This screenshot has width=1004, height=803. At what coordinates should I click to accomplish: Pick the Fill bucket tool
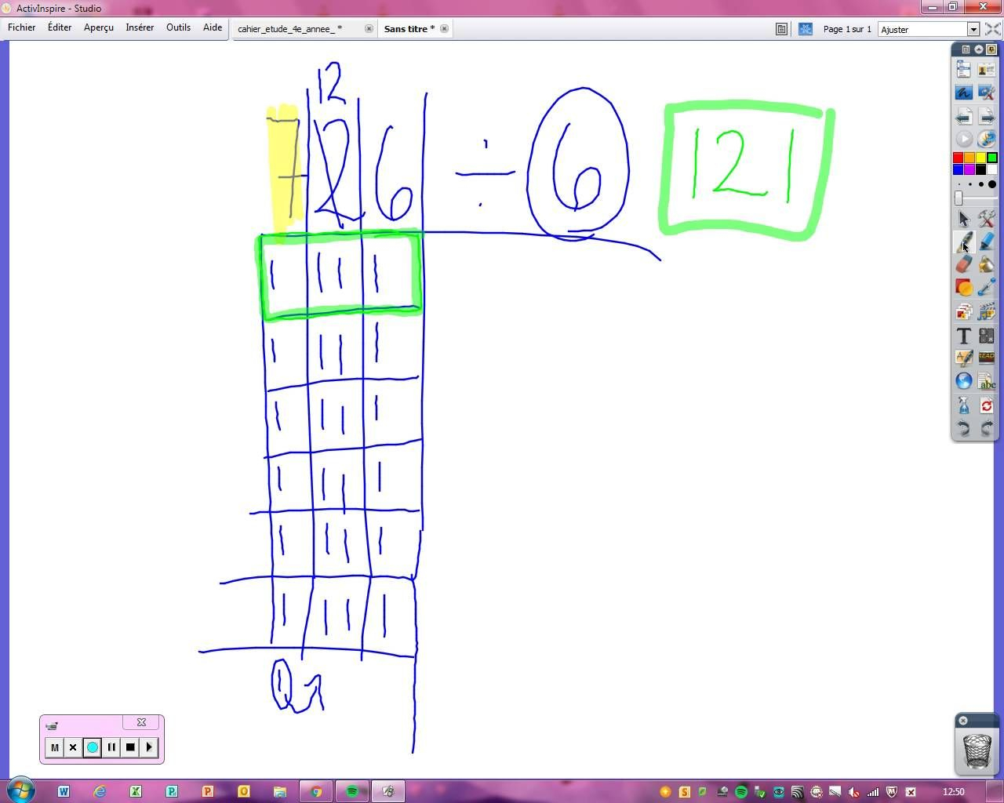(x=987, y=265)
